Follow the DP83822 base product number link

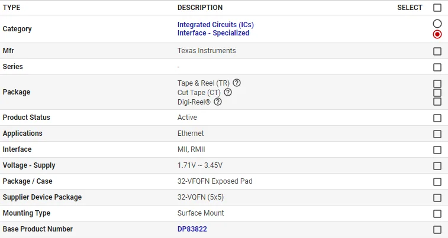[x=192, y=229]
